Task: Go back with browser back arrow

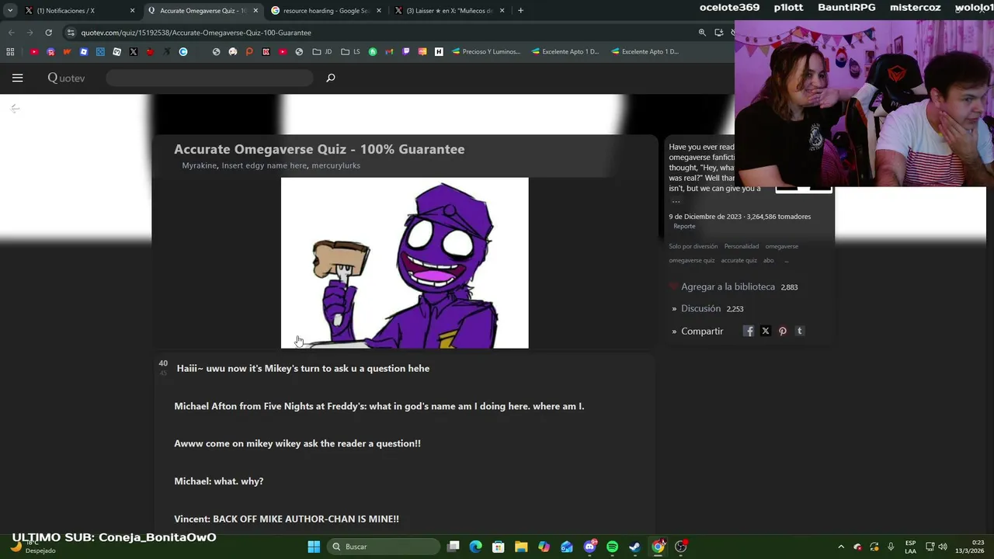Action: [x=11, y=33]
